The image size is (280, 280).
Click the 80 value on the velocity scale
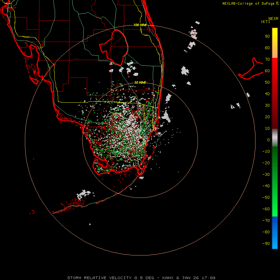coord(267,48)
